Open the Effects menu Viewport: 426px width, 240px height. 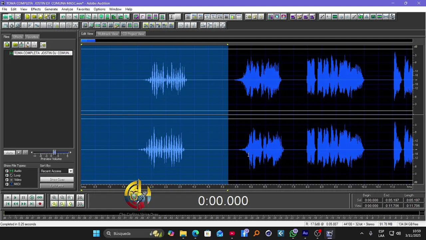click(x=36, y=9)
